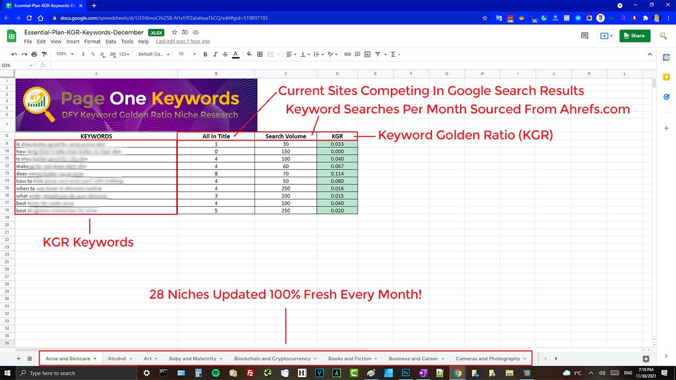
Task: Open the 100% zoom dropdown
Action: [65, 54]
